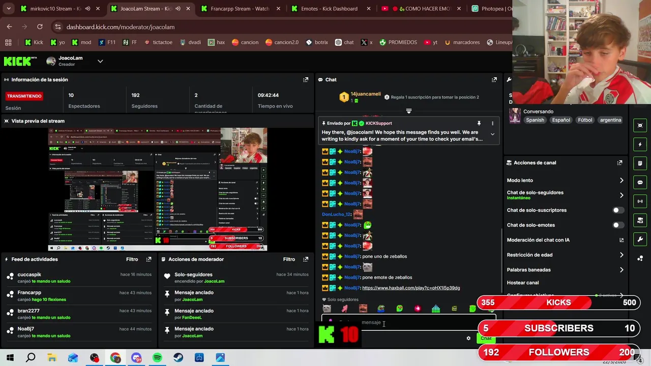Open the PROMIEDOS bookmark
This screenshot has width=651, height=366.
[398, 42]
